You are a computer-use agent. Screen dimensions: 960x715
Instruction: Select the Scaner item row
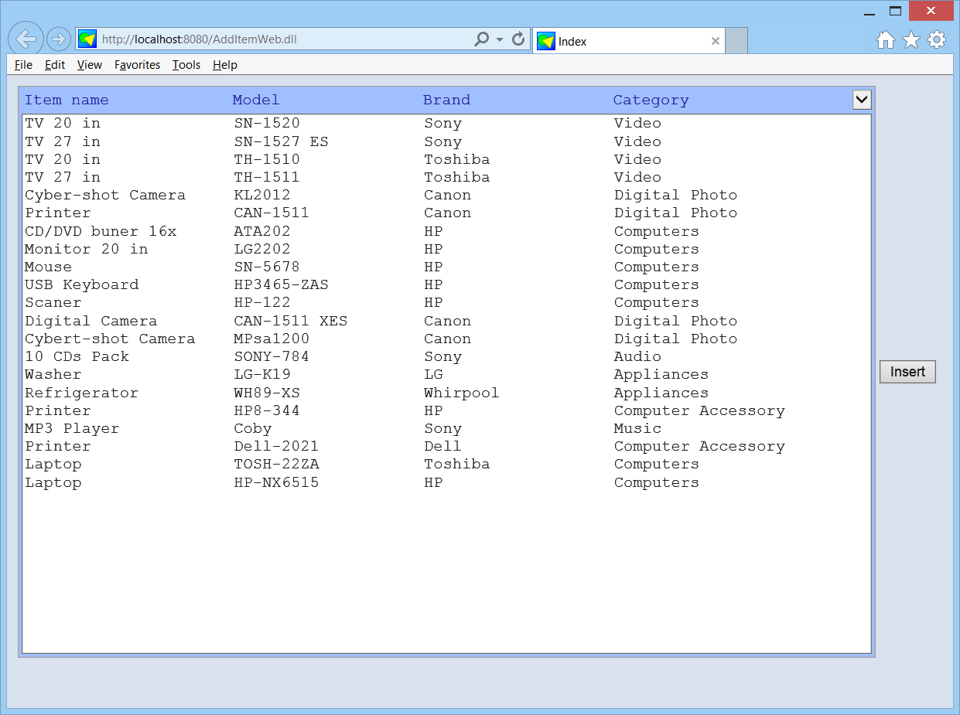446,302
